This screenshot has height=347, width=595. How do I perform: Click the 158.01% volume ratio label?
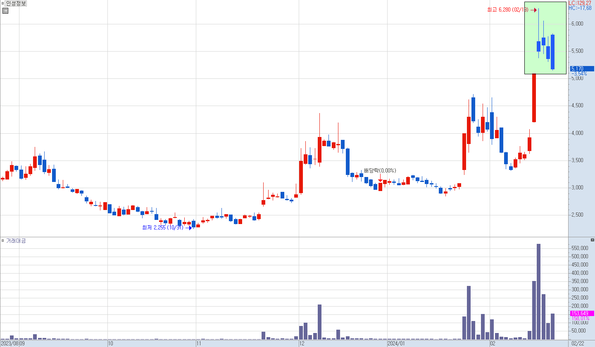tap(581, 319)
